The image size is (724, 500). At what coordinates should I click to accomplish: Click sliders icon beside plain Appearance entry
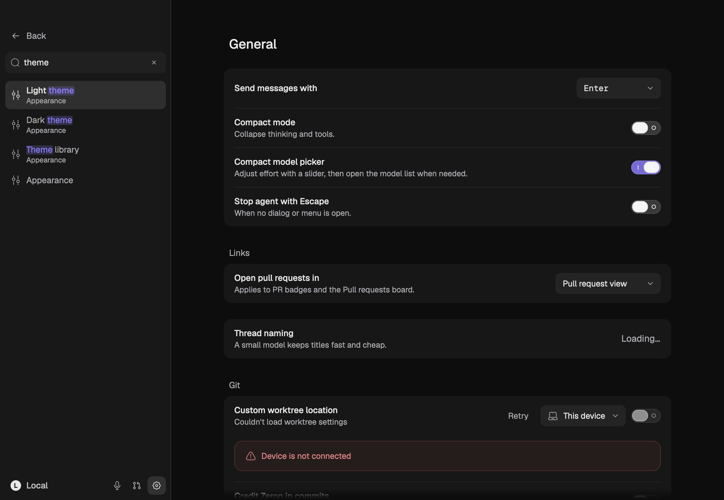tap(16, 180)
